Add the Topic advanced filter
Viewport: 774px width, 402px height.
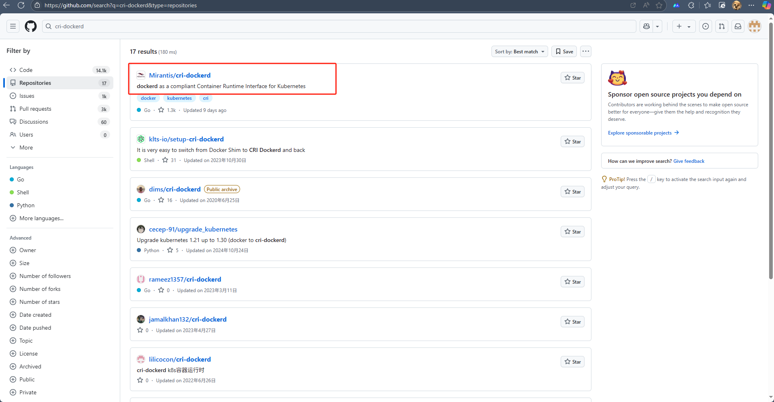[x=60, y=341]
